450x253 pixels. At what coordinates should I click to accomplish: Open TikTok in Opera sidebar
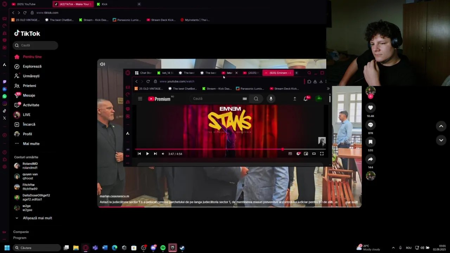pyautogui.click(x=4, y=111)
